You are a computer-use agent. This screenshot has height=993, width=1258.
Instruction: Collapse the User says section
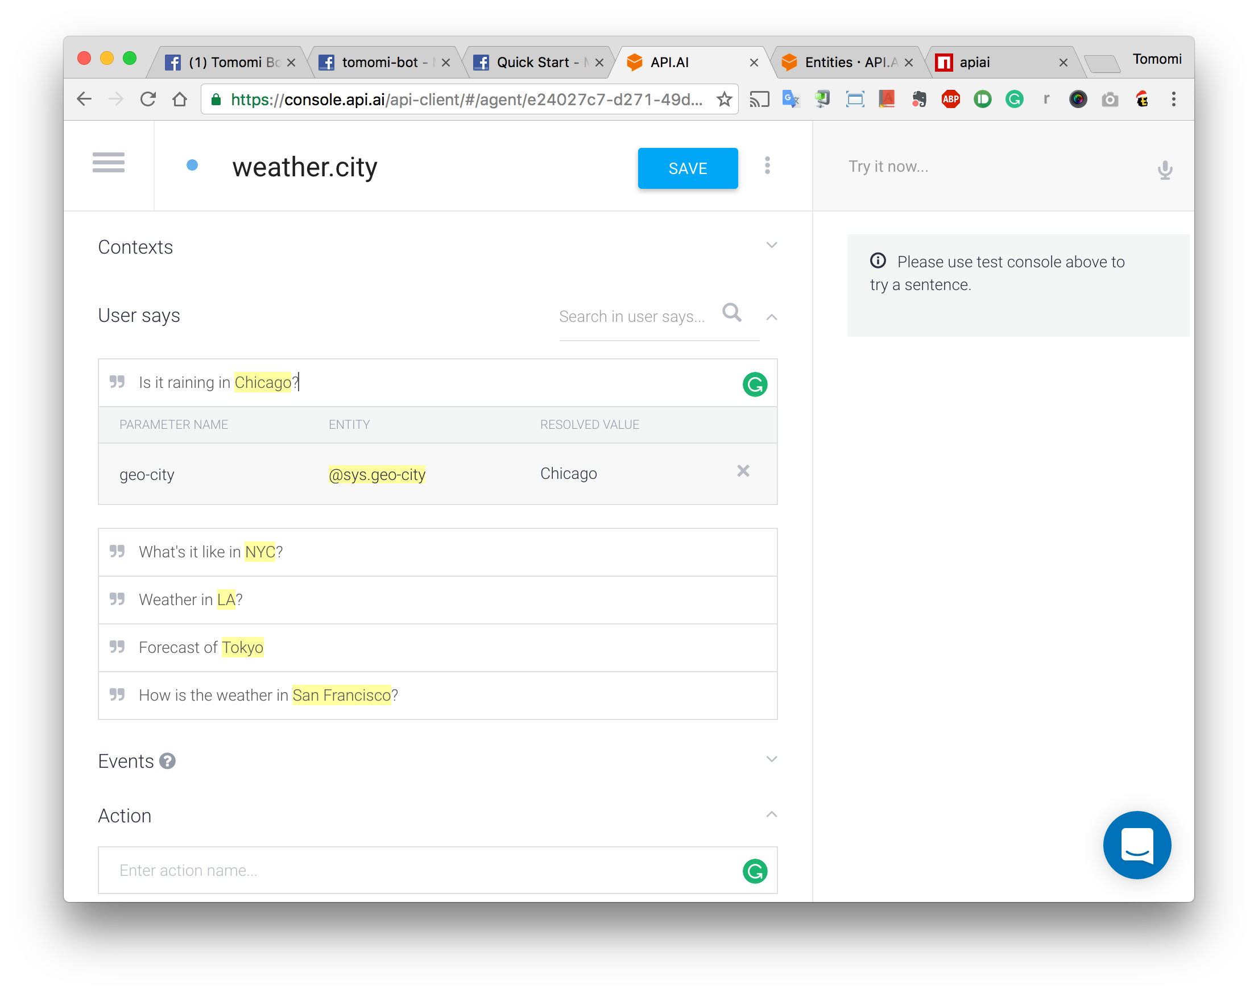[x=771, y=317]
